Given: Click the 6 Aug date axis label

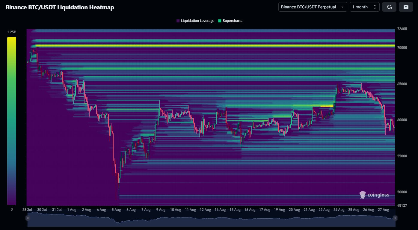Looking at the screenshot, I should click(x=131, y=210).
